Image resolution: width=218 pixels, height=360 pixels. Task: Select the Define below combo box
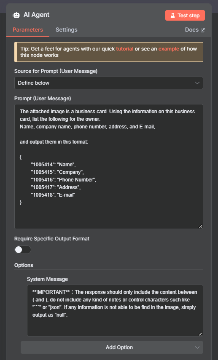click(109, 83)
